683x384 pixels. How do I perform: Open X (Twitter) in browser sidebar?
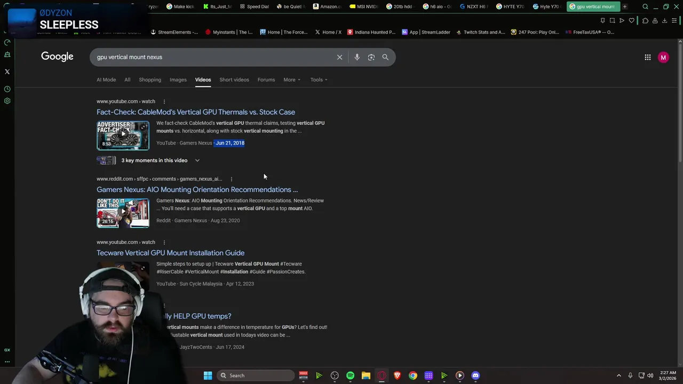[x=7, y=71]
